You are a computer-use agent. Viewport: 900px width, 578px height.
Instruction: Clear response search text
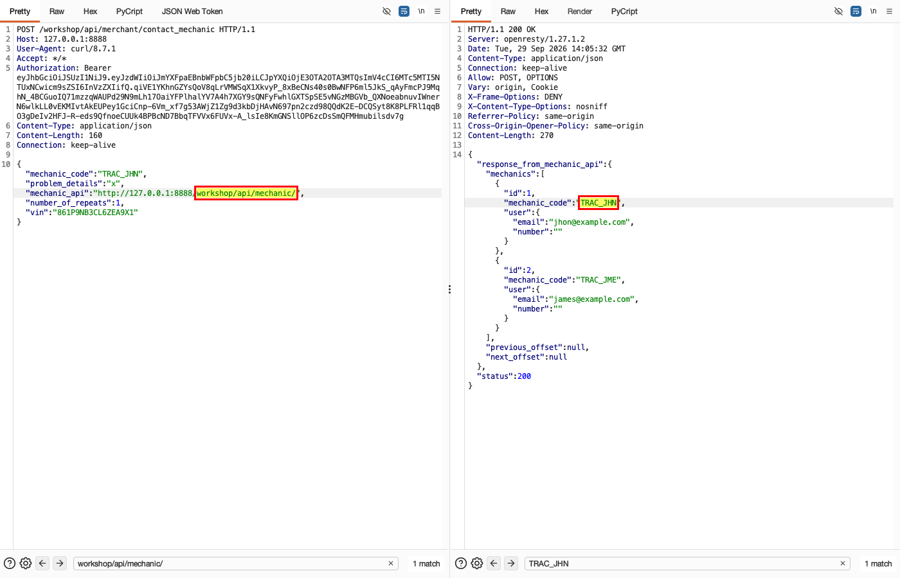(x=843, y=563)
